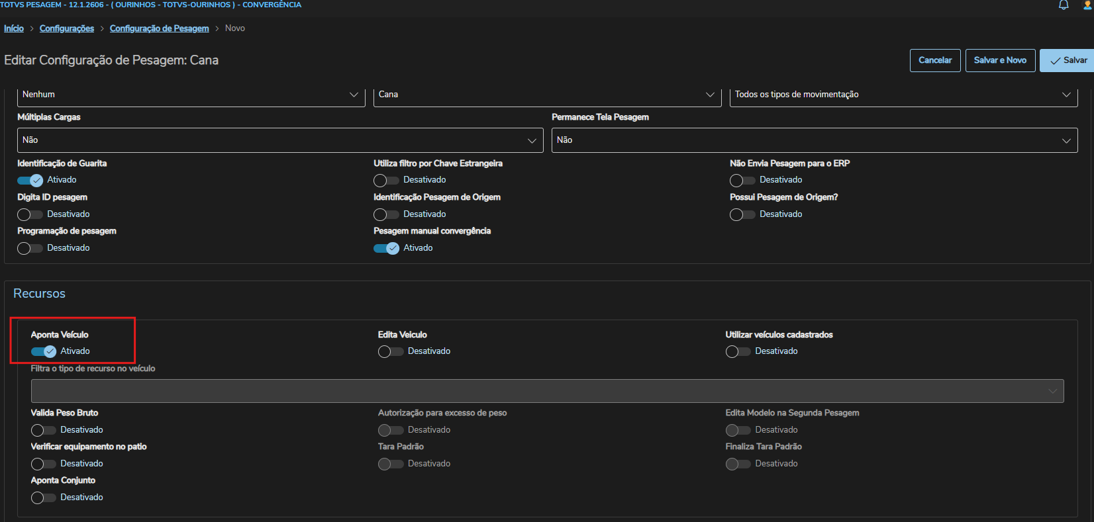Turn off Identificação de Guarita switch
The image size is (1094, 522).
coord(30,180)
